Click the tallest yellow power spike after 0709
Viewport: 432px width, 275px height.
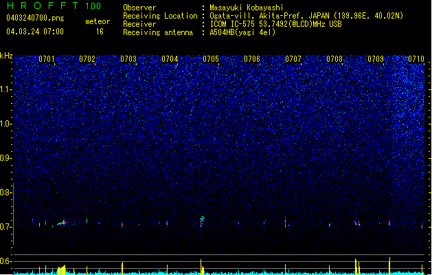389,265
